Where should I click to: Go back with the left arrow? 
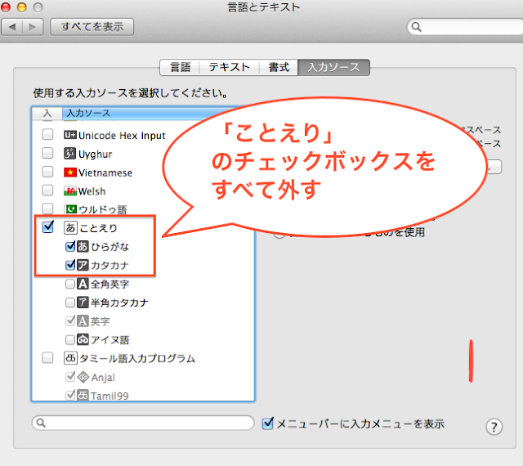click(x=12, y=27)
